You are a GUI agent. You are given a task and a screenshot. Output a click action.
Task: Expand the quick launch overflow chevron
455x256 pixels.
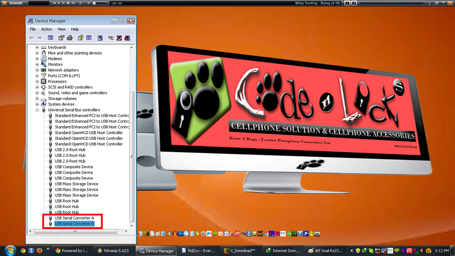[x=48, y=249]
